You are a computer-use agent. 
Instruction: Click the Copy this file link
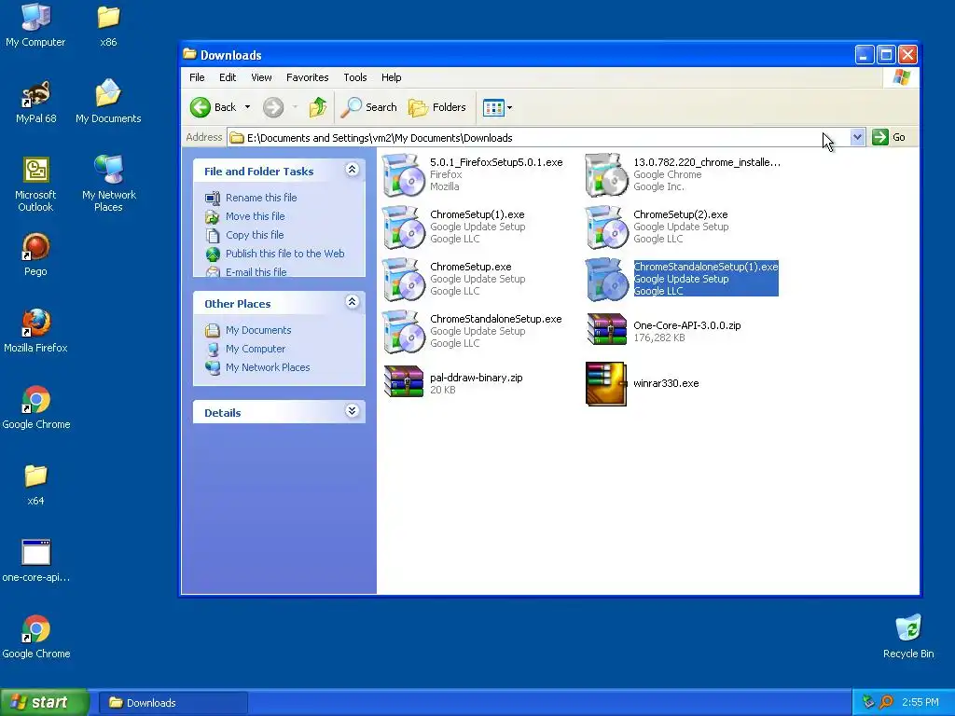(255, 234)
